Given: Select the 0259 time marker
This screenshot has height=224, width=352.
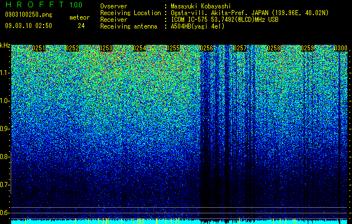Looking at the screenshot, I should coord(307,48).
